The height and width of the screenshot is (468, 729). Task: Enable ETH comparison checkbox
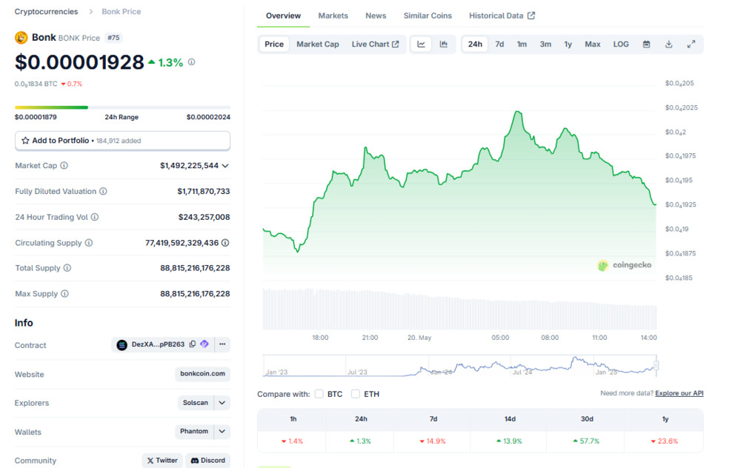pyautogui.click(x=356, y=394)
